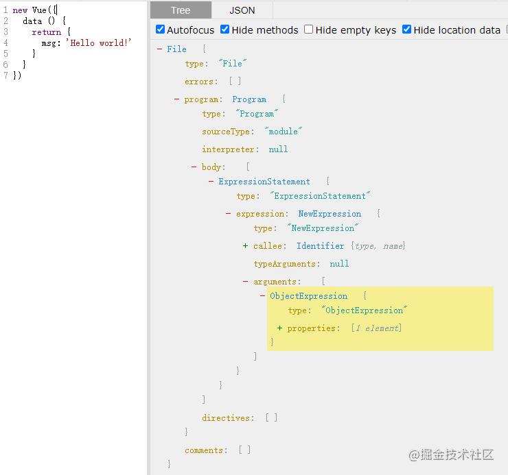Collapse the body array
Viewport: 508px width, 475px height.
pos(194,167)
